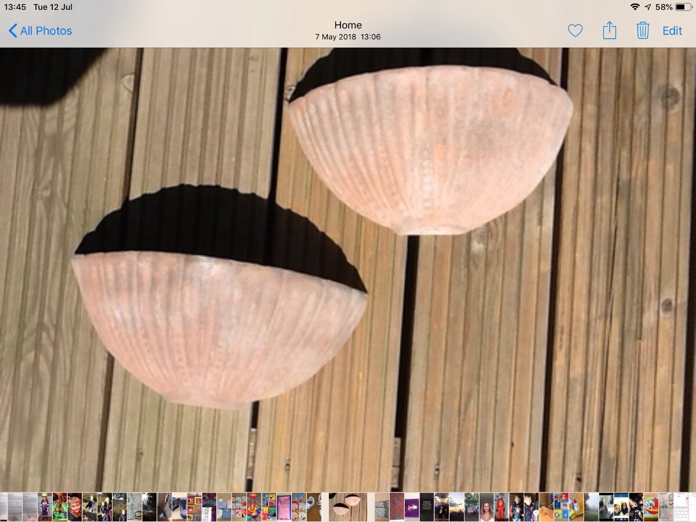
Task: Tap the '7 May 2018 13:06' date label
Action: tap(348, 37)
